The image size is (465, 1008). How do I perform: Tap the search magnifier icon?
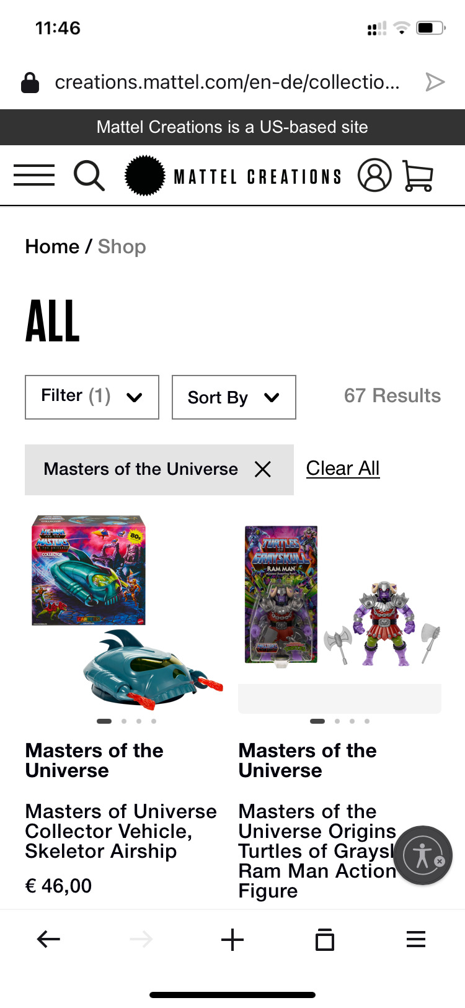point(89,176)
